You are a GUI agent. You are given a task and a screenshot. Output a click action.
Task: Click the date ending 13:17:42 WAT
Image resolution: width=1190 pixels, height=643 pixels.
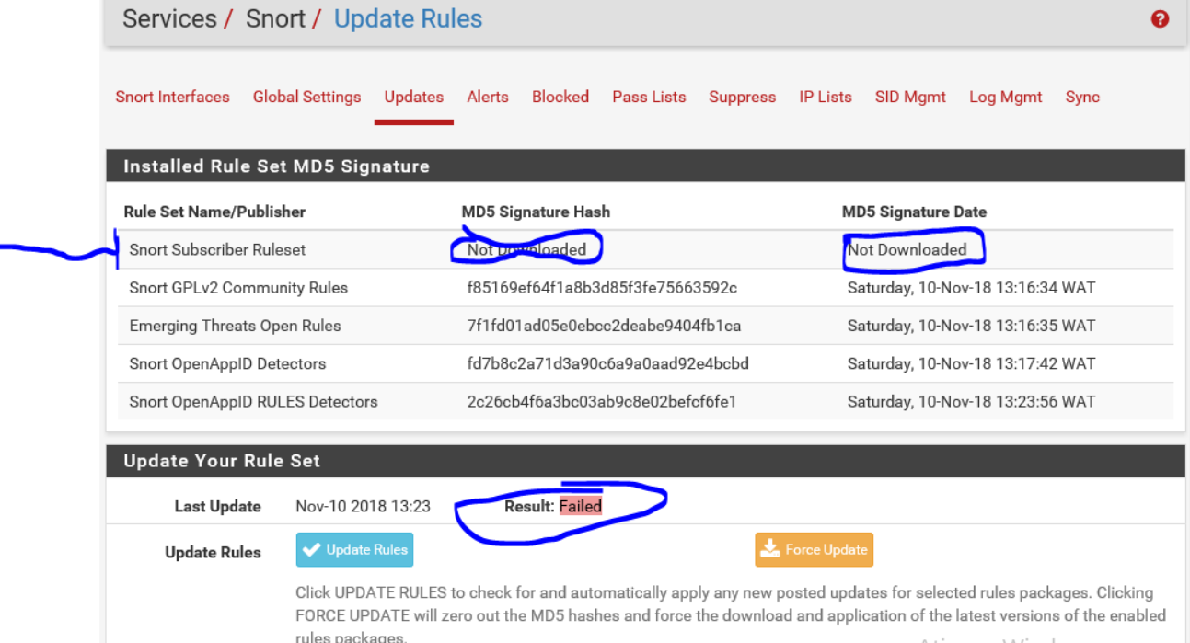click(971, 363)
